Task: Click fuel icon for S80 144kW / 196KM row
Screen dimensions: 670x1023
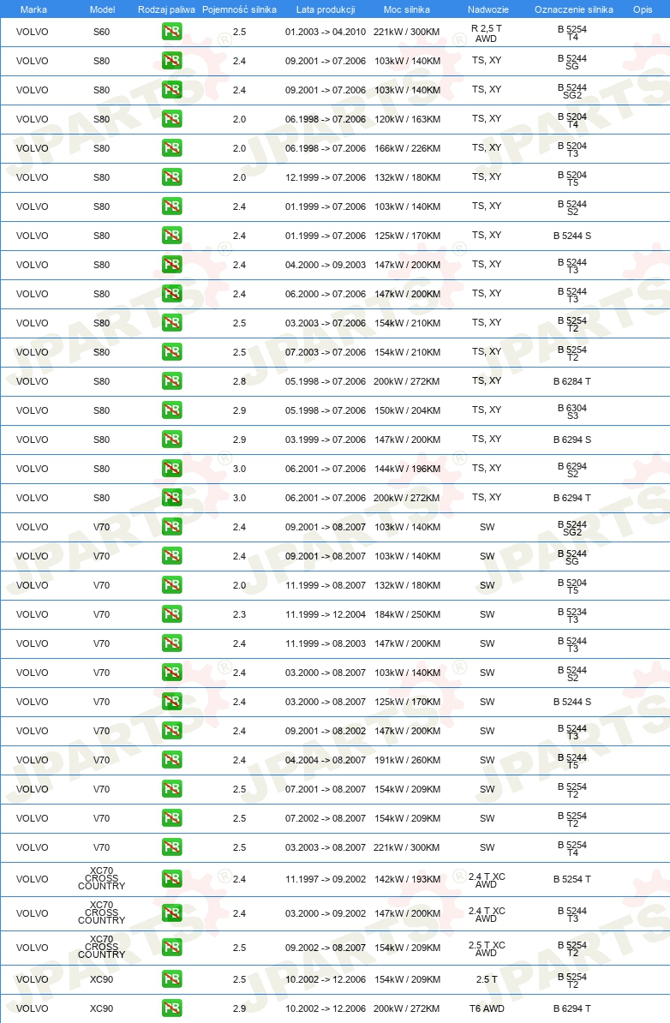Action: [172, 470]
